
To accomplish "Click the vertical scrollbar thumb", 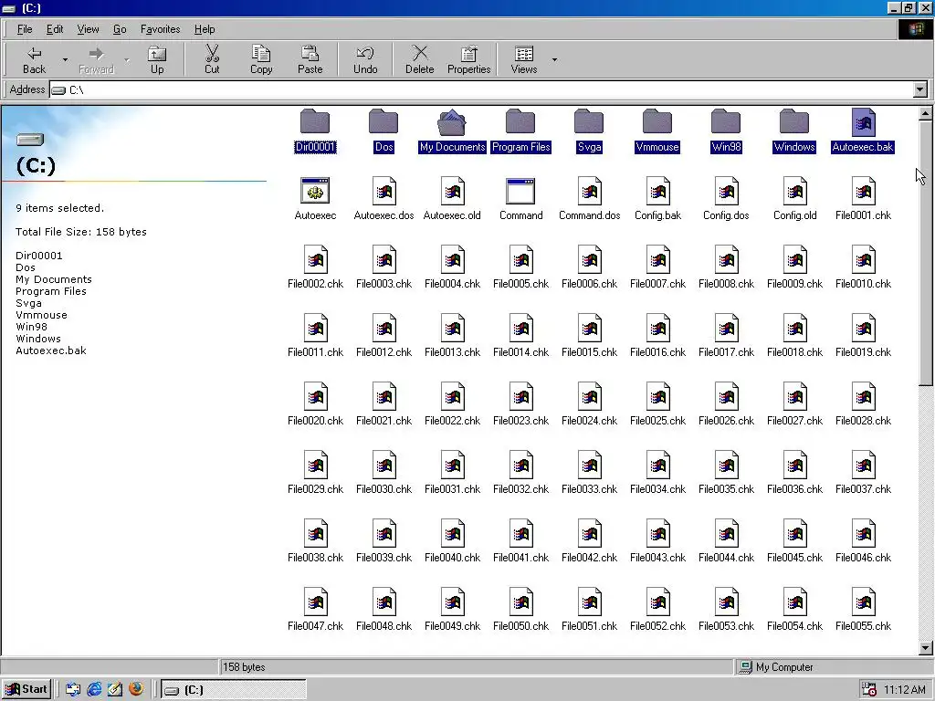I will coord(926,253).
